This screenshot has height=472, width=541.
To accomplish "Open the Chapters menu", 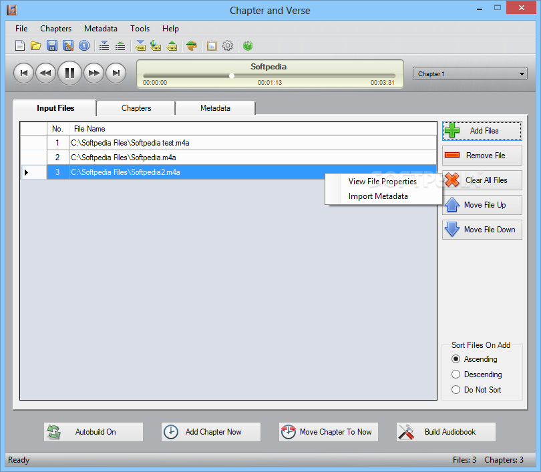I will click(55, 29).
